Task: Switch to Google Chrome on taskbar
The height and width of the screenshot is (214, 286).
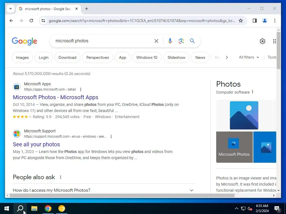Action: click(x=48, y=208)
